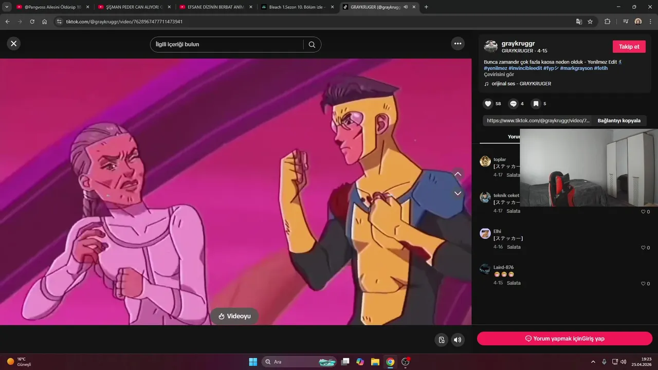Open the graykruggr username link
The width and height of the screenshot is (658, 370).
click(518, 44)
